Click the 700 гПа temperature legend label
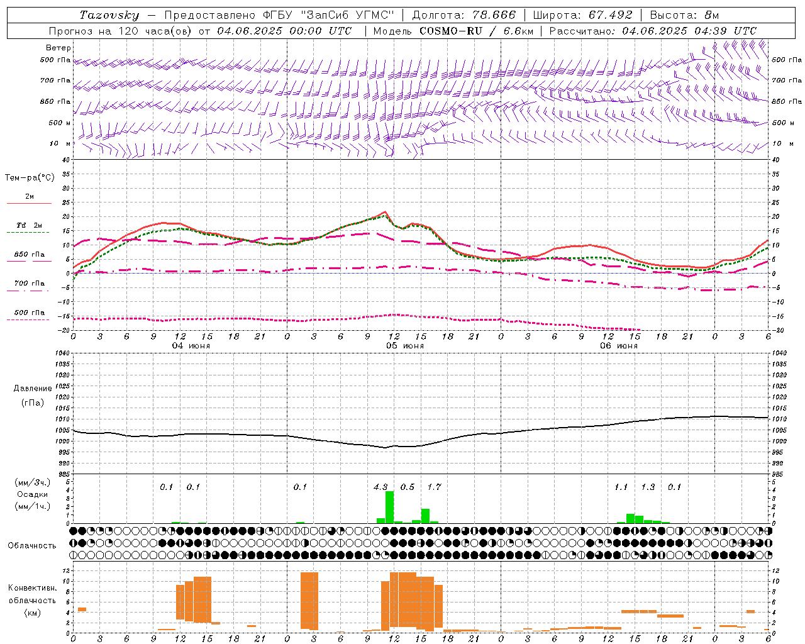805x644 pixels. click(x=30, y=284)
